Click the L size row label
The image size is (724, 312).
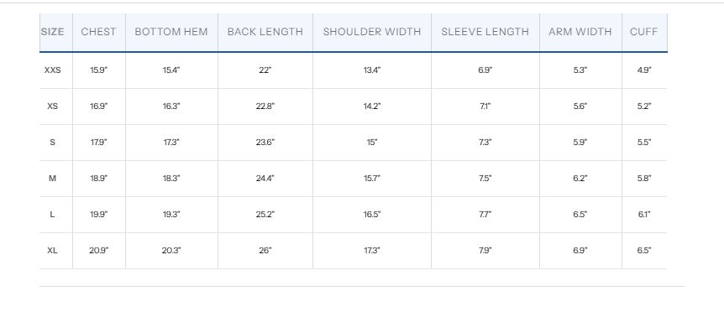coord(52,215)
